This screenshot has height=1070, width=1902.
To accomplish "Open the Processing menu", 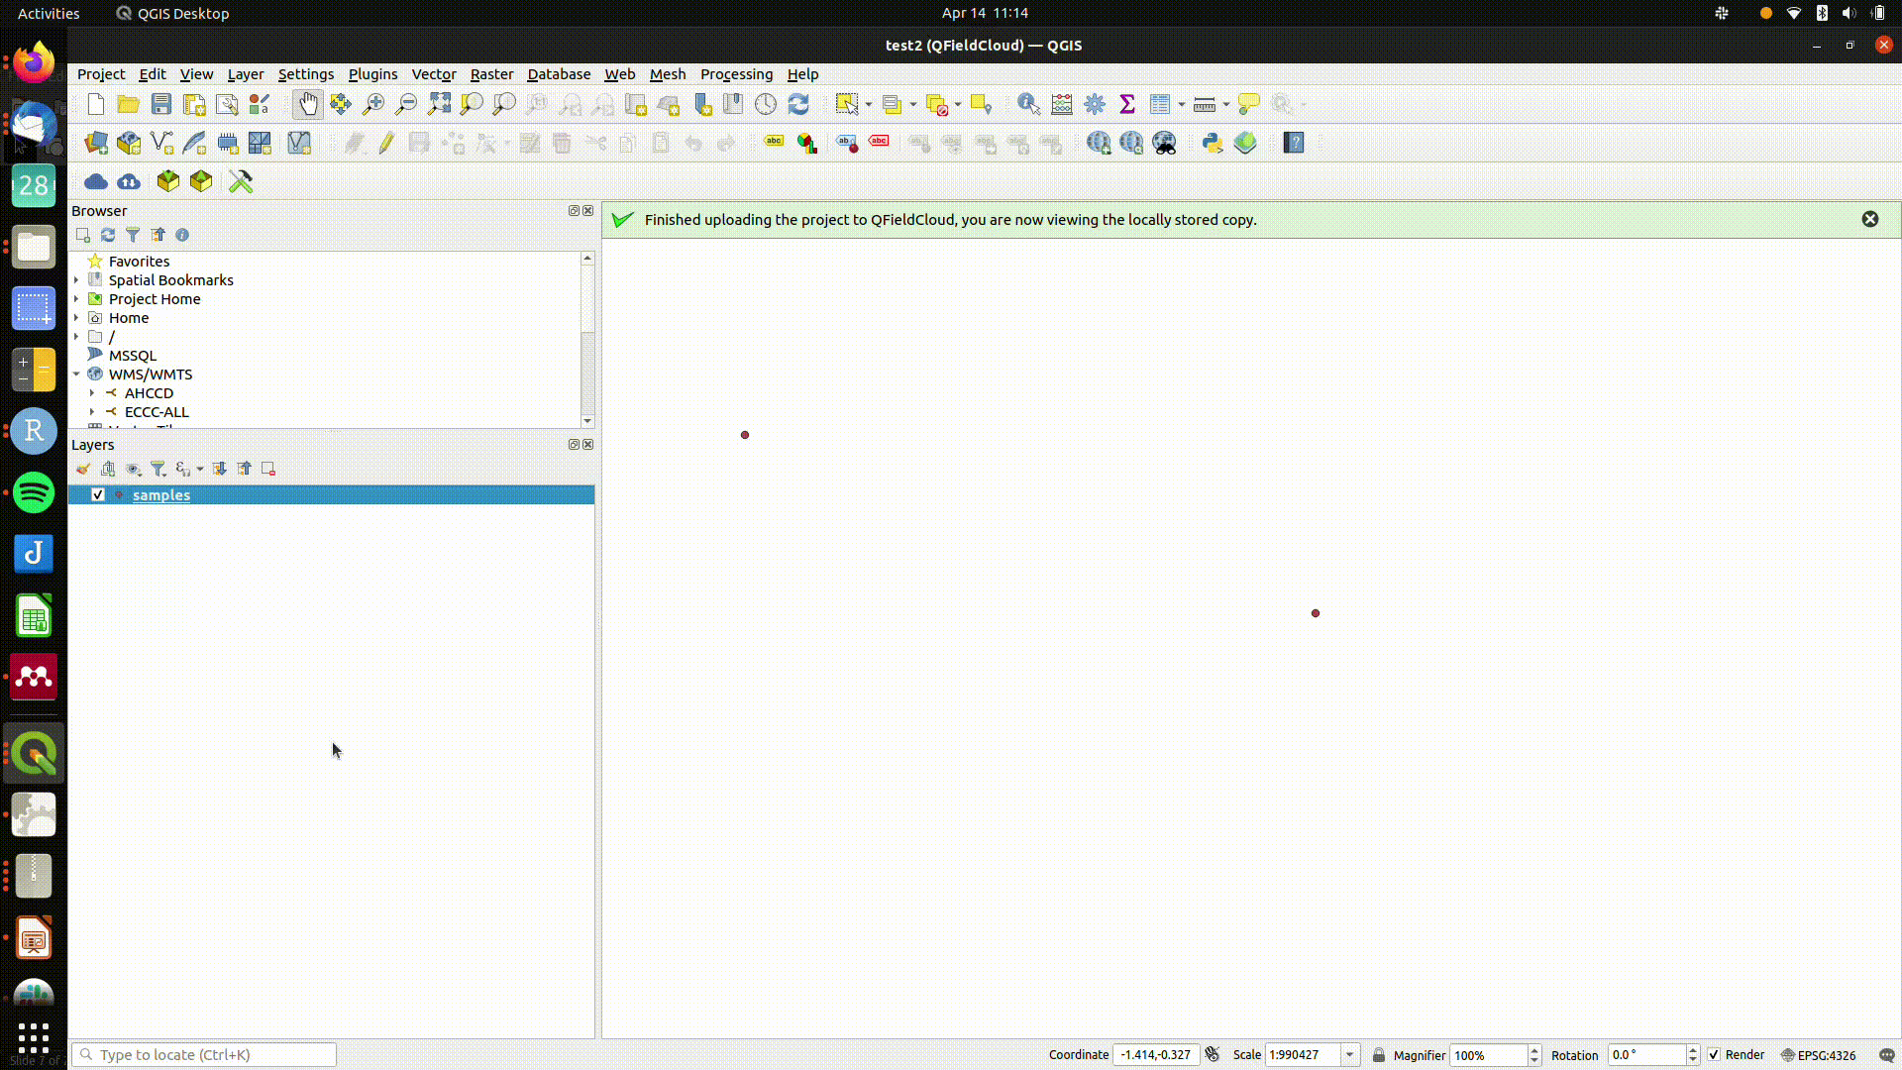I will pyautogui.click(x=737, y=74).
